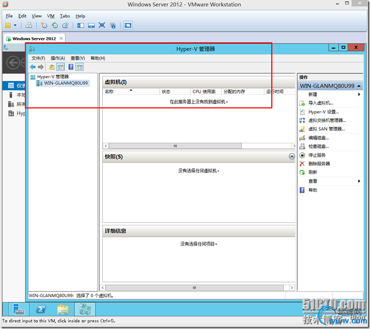Open Server Manager from the guest taskbar

point(19,309)
